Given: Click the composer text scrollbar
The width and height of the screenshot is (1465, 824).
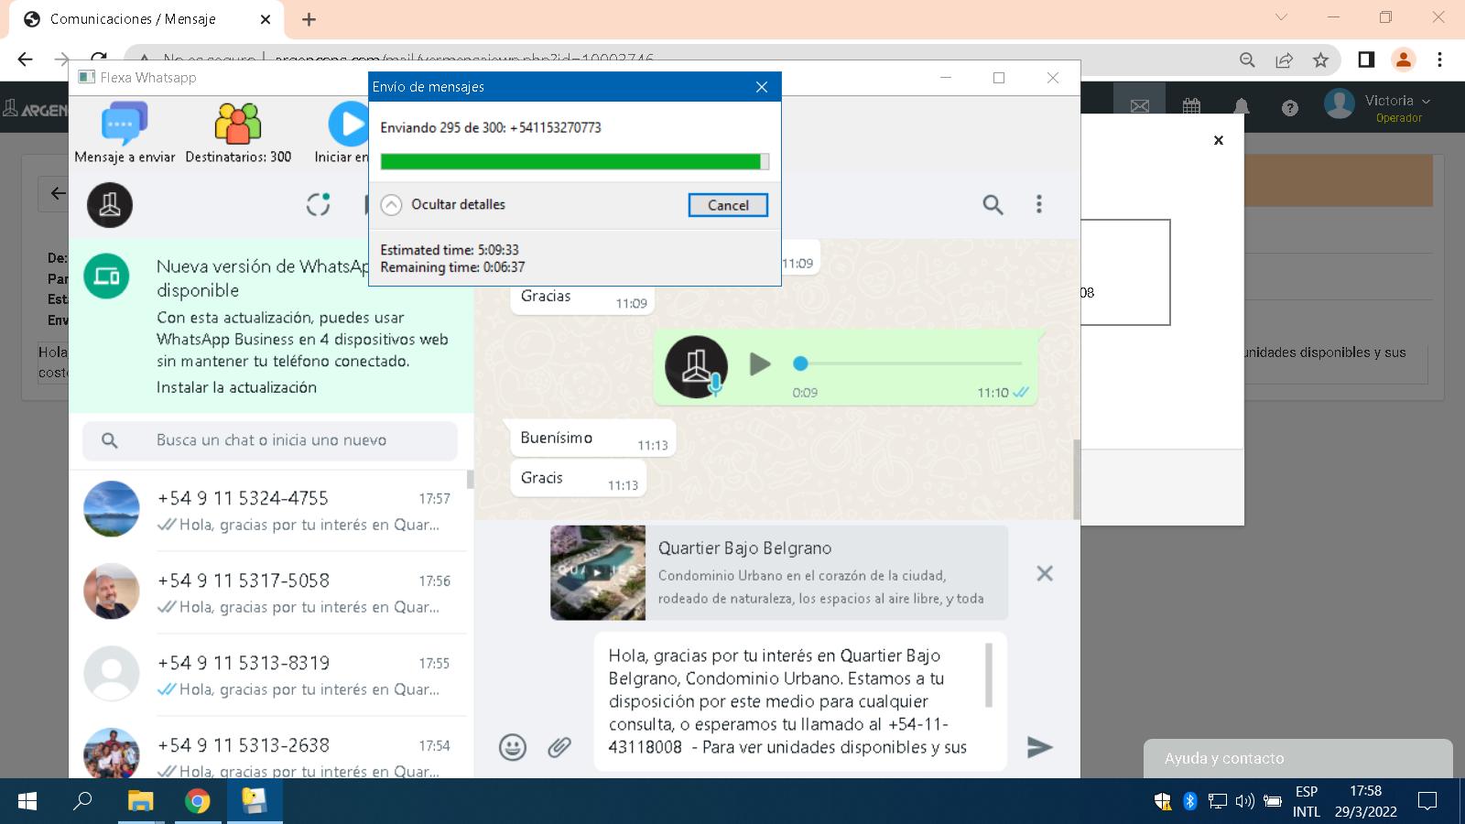Looking at the screenshot, I should tap(989, 675).
